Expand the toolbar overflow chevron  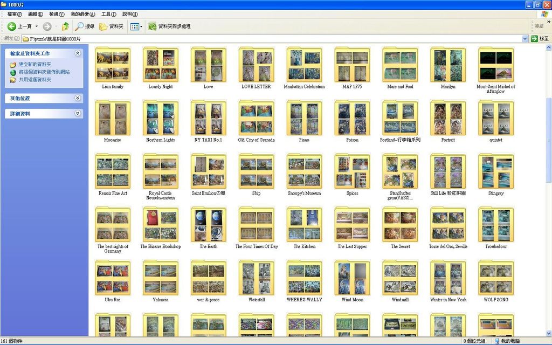pyautogui.click(x=548, y=22)
